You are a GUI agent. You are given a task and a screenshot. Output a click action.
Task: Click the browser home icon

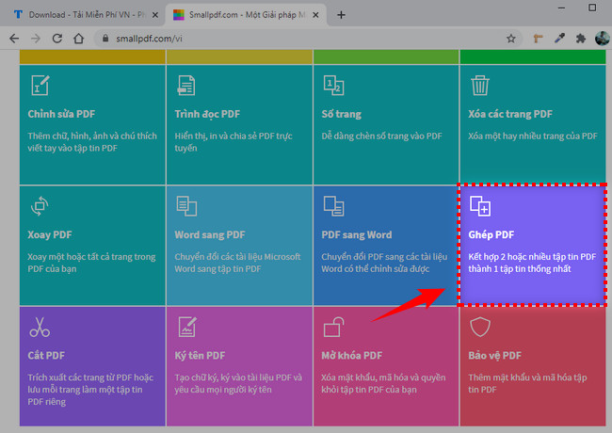tap(79, 39)
